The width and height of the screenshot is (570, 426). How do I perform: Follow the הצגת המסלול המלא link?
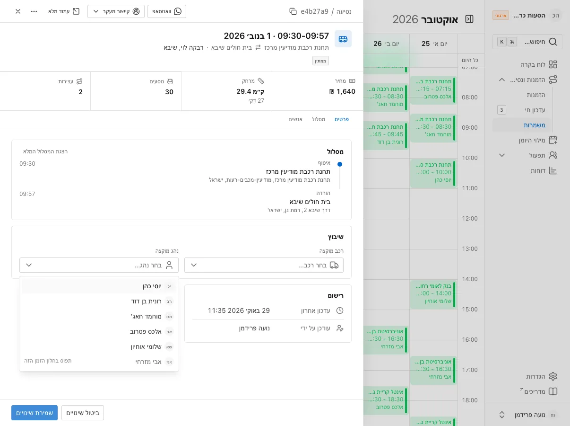pos(45,151)
